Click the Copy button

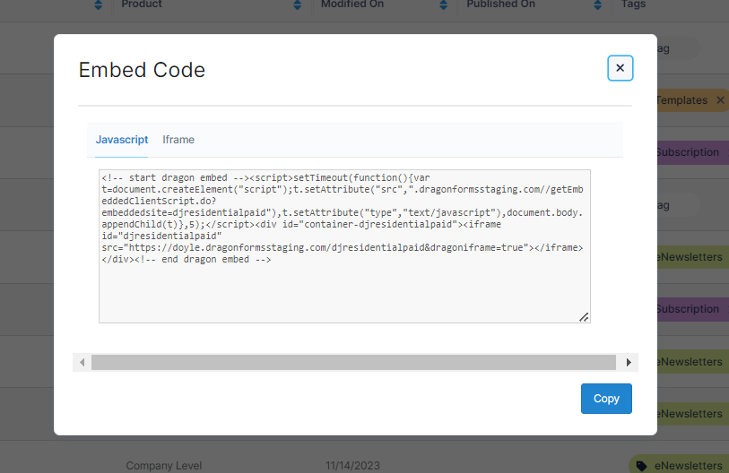(x=606, y=399)
